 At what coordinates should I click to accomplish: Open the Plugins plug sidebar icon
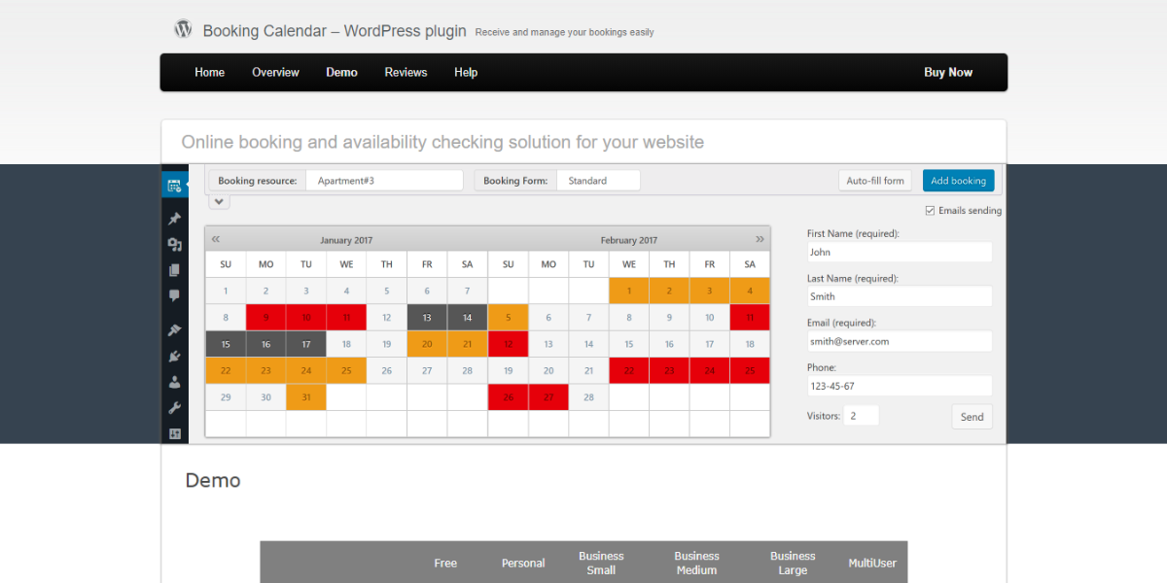coord(175,357)
